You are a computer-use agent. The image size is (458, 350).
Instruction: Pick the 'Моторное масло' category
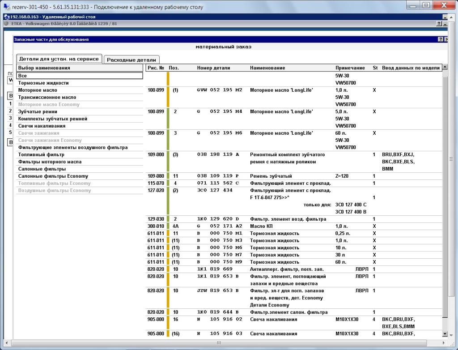(80, 90)
